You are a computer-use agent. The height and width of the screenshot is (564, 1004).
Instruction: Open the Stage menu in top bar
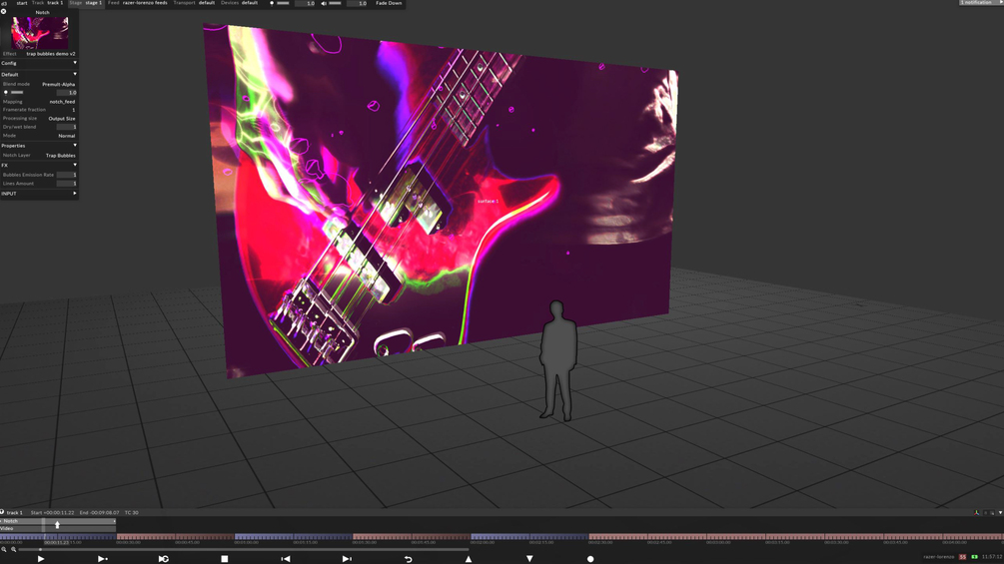(87, 3)
